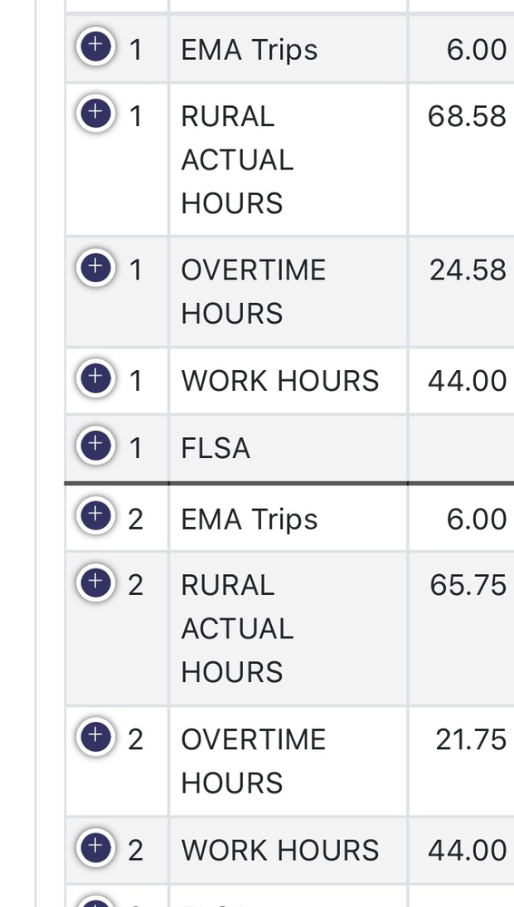Click week 1 EMA Trips label
This screenshot has width=514, height=907.
click(x=249, y=50)
